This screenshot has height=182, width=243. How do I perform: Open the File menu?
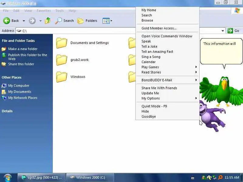click(5, 11)
